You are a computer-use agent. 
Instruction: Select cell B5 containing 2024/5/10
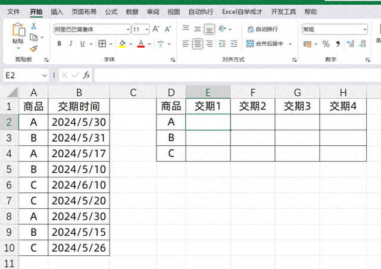pyautogui.click(x=79, y=169)
